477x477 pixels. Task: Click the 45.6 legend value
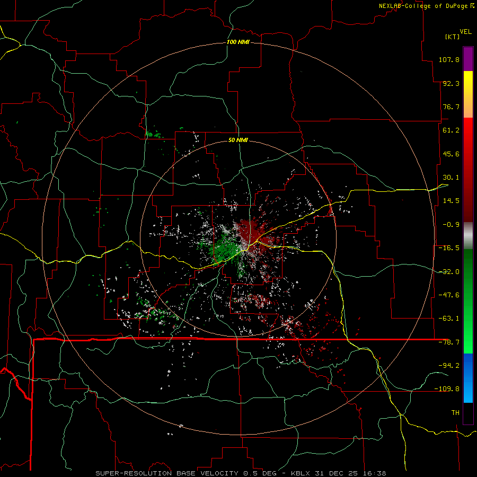pyautogui.click(x=451, y=154)
